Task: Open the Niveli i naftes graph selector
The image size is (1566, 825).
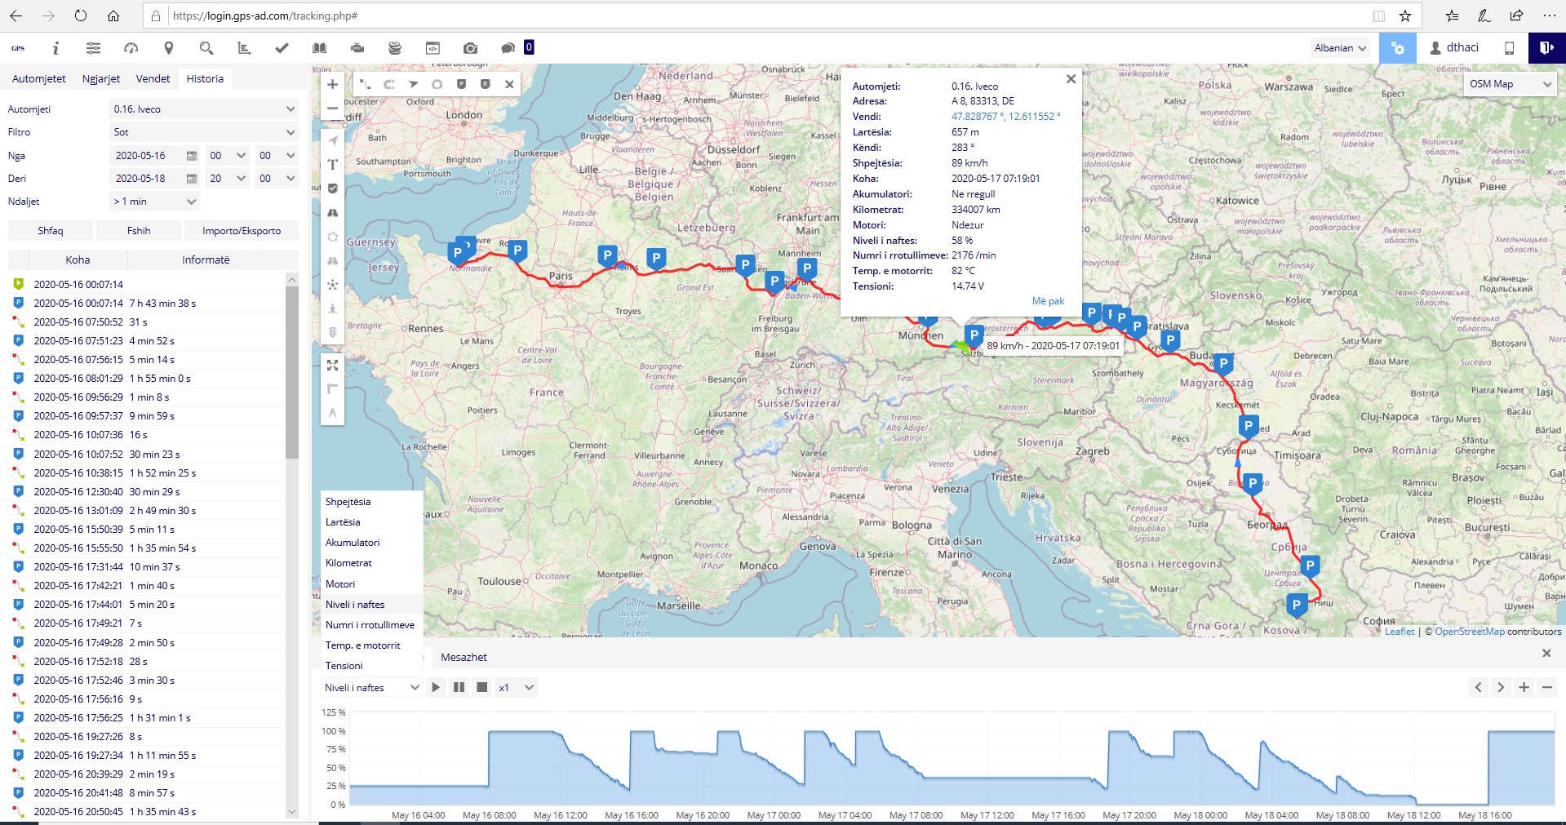Action: [372, 688]
